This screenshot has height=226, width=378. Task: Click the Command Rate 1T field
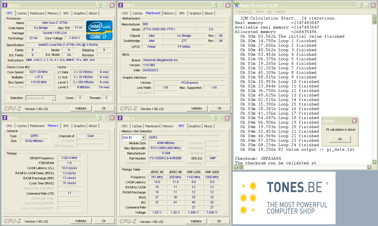point(69,193)
